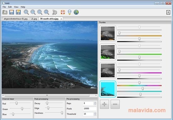Screen dimensions: 173x120
Task: Show tips with light bulb icon
Action: point(70,12)
